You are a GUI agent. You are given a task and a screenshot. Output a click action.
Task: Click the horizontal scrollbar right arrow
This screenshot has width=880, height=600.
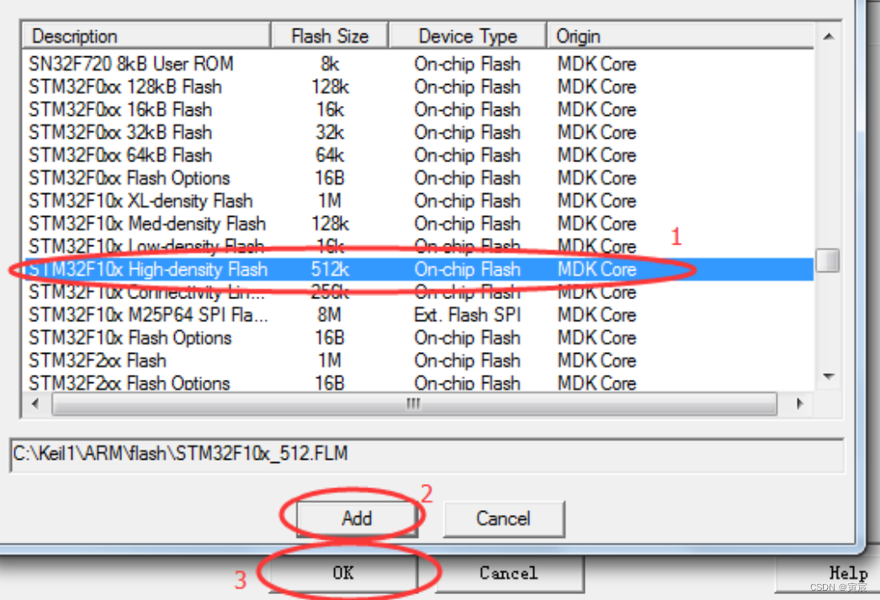(799, 404)
